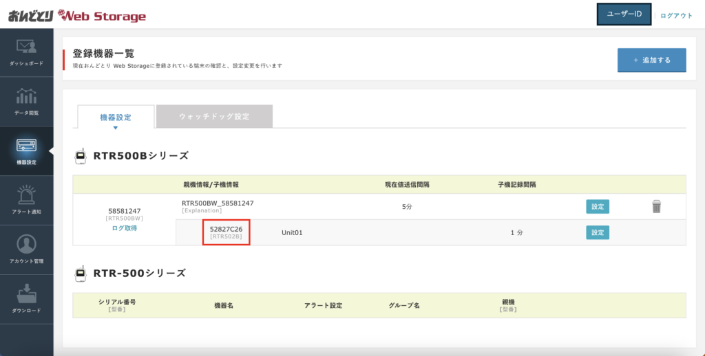The height and width of the screenshot is (356, 705).
Task: Click 設定 button for Unit01 row
Action: [x=597, y=232]
